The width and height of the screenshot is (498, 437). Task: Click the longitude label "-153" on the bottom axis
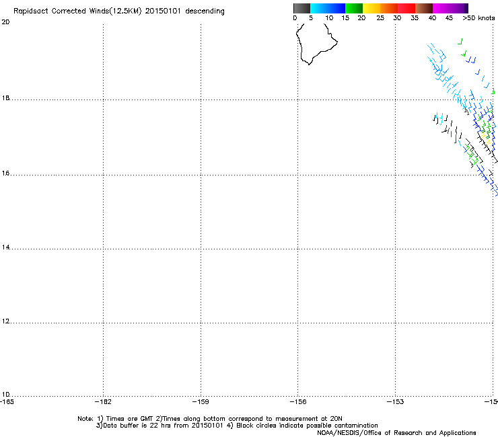click(x=396, y=402)
